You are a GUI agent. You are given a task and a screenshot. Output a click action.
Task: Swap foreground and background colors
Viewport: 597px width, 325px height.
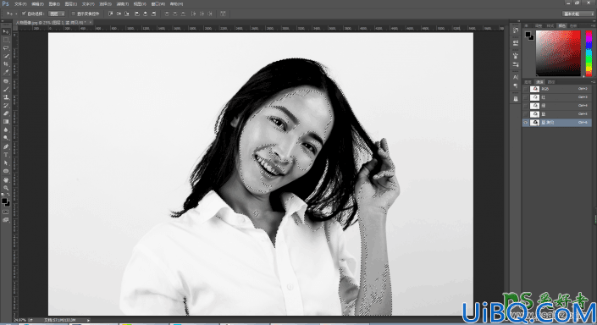(8, 196)
